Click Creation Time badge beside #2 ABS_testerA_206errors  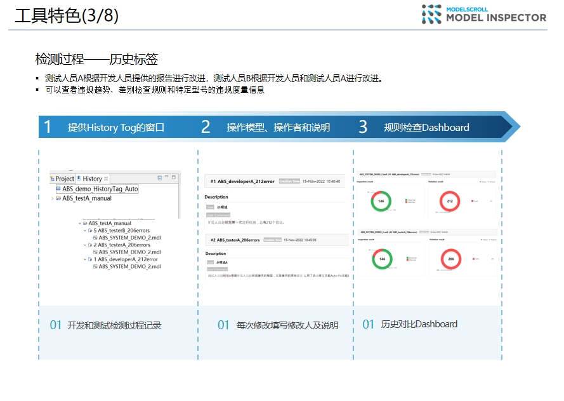click(x=273, y=240)
